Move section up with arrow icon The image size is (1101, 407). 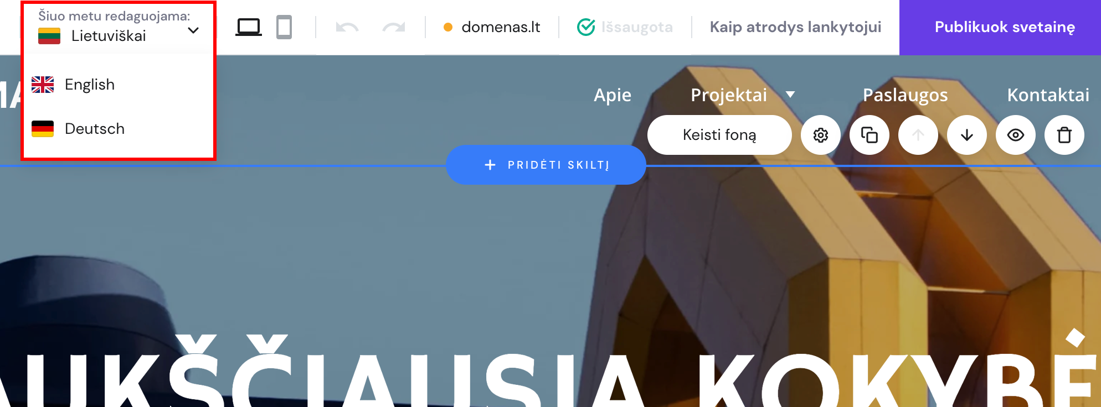point(918,135)
